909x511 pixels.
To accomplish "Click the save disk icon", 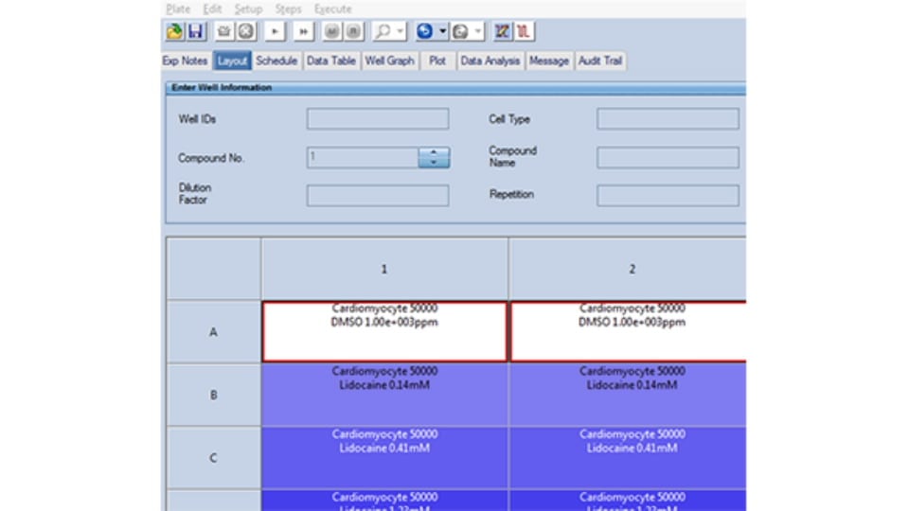I will [196, 31].
